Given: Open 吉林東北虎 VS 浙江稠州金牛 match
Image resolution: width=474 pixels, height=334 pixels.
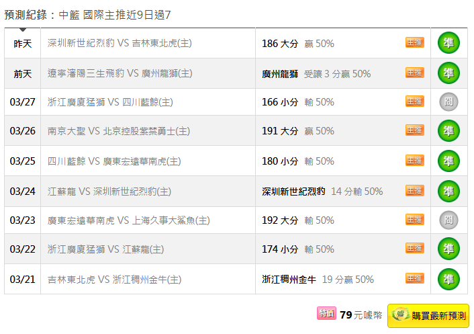Looking at the screenshot, I should point(115,279).
